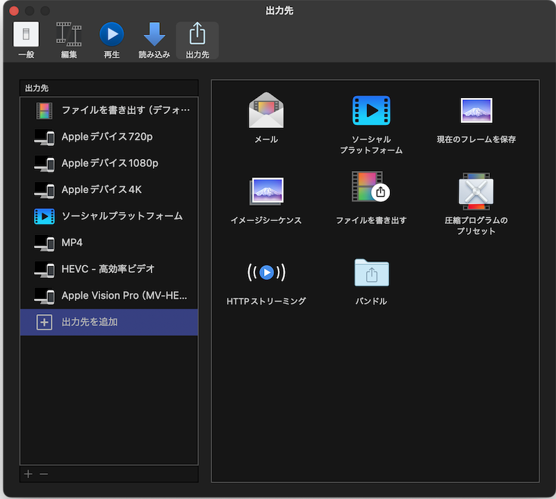This screenshot has height=499, width=556.
Task: Click the バンドル folder icon
Action: coord(372,272)
